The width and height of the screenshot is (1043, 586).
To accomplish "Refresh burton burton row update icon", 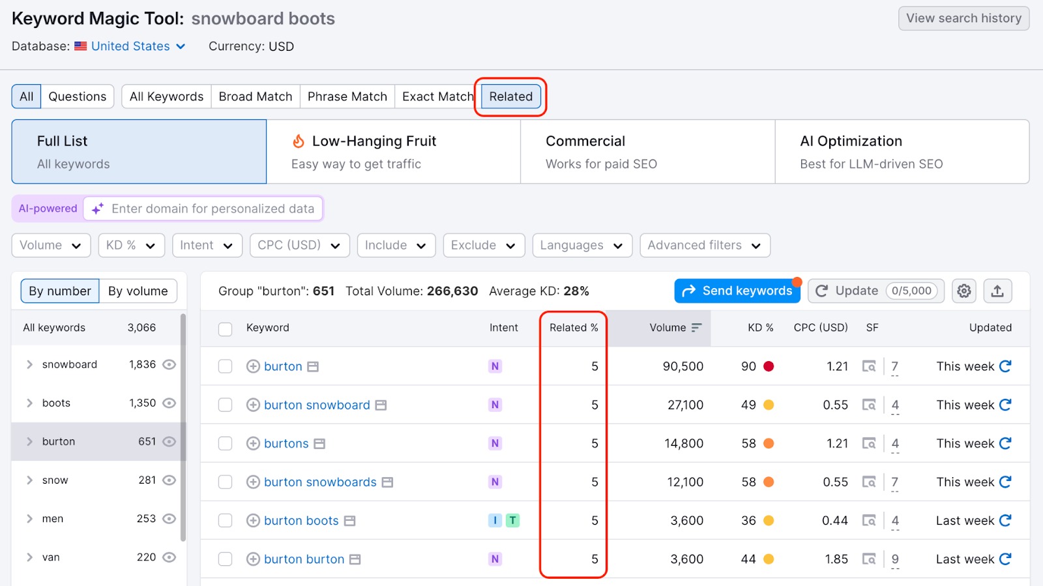I will (1005, 559).
